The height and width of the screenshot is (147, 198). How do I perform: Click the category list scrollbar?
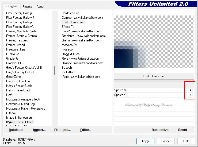[55, 71]
